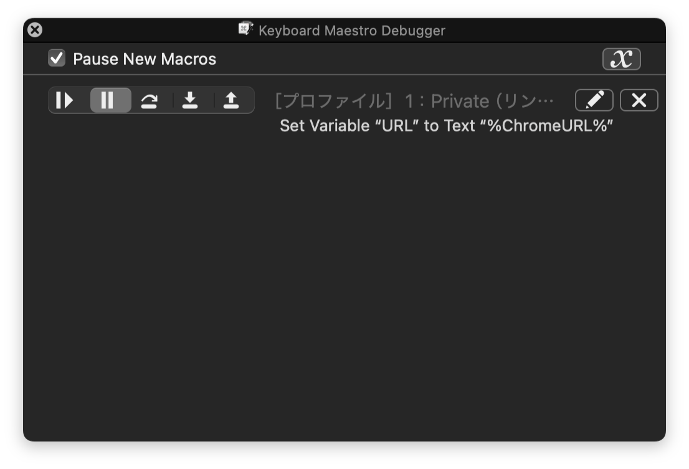Cancel the paused macro with X button

[x=639, y=100]
